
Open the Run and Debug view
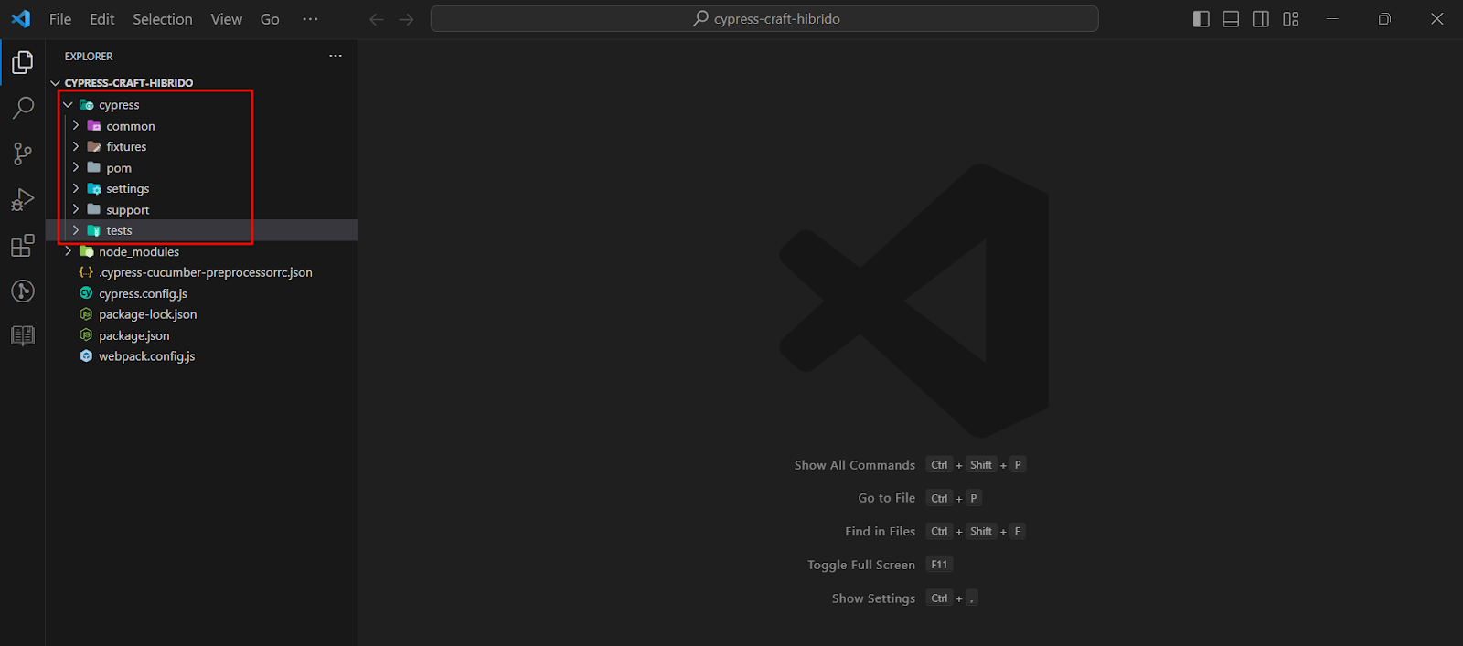point(23,199)
